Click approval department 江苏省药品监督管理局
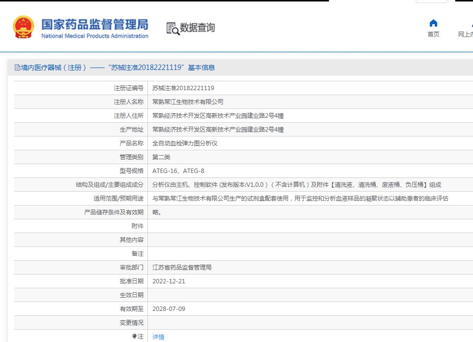Screen dimensions: 473x342 pyautogui.click(x=182, y=267)
